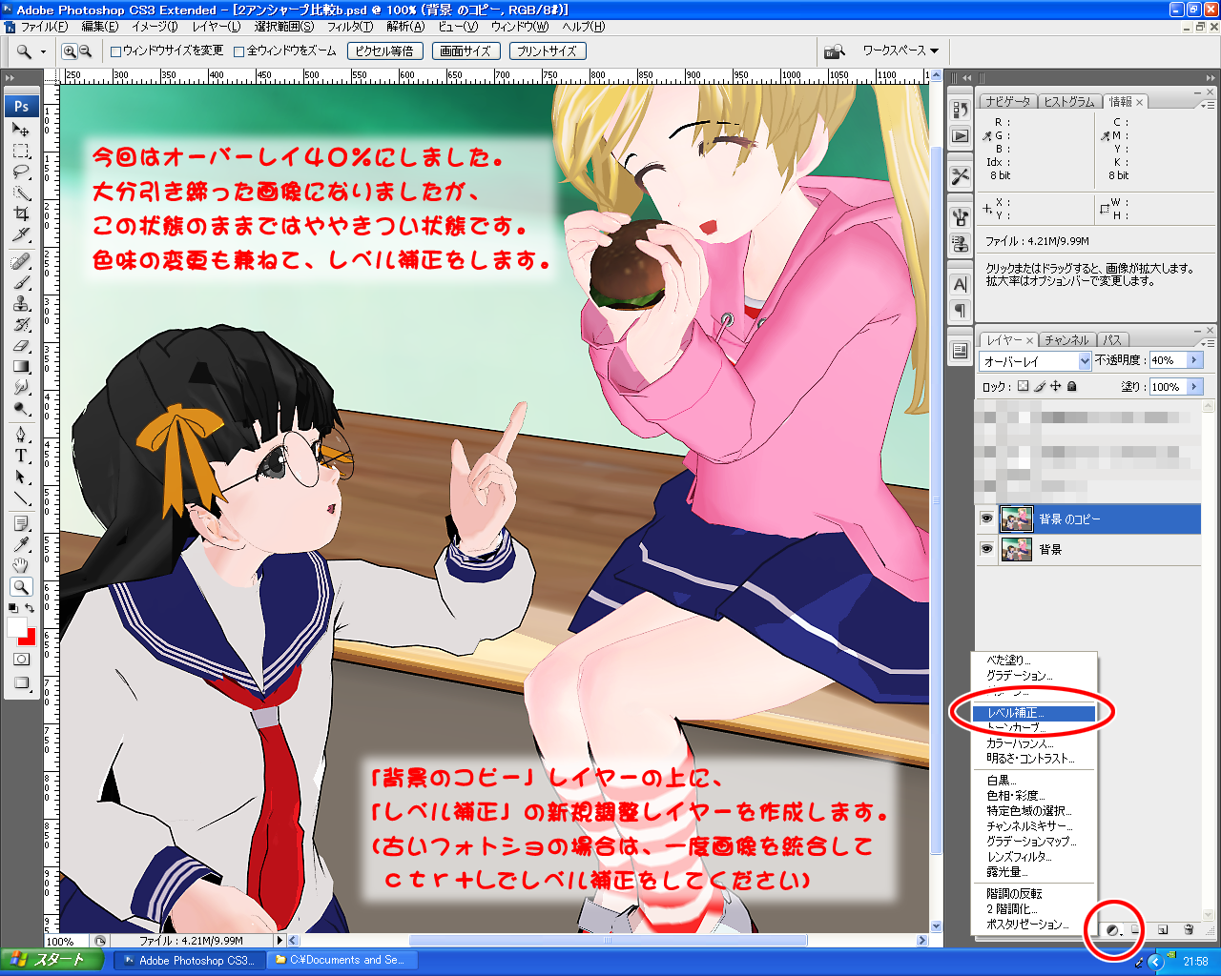Viewport: 1221px width, 976px height.
Task: Click the create new layer icon
Action: coord(1162,929)
